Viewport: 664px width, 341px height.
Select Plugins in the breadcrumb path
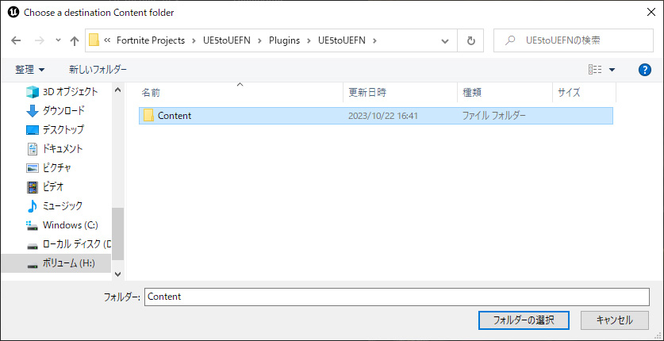click(284, 40)
